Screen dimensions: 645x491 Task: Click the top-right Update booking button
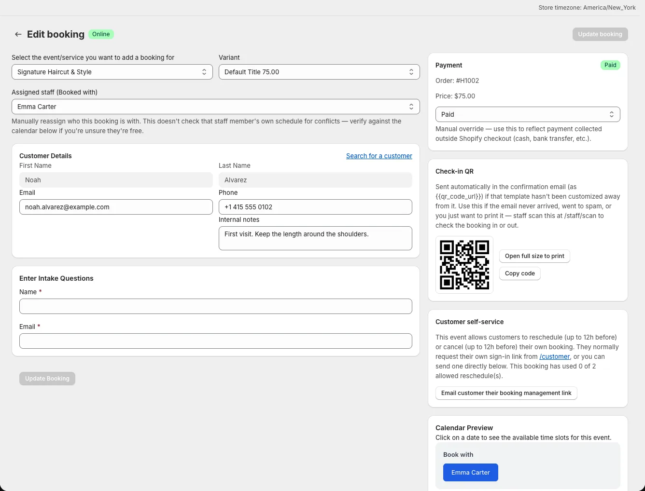600,34
